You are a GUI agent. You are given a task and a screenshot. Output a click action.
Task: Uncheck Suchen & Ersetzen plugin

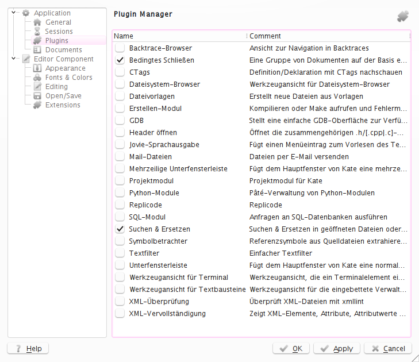[120, 229]
